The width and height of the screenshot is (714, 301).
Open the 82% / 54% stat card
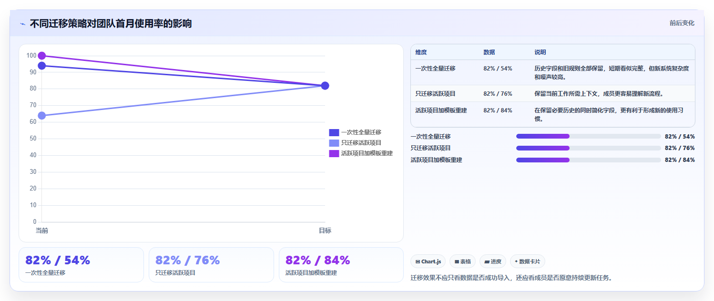coord(81,265)
